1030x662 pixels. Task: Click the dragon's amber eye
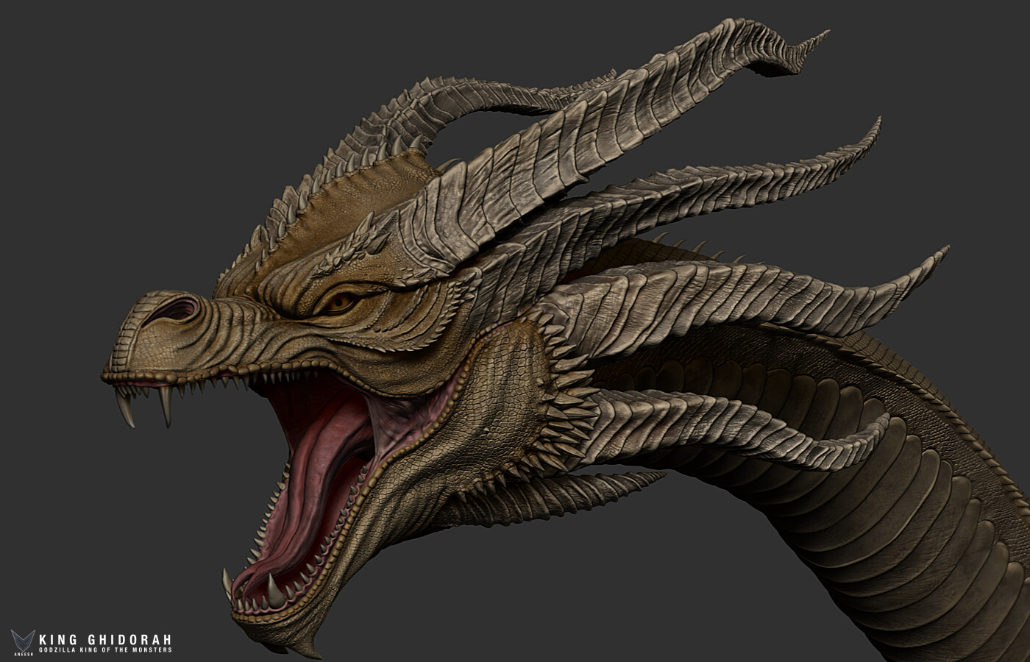tap(341, 301)
